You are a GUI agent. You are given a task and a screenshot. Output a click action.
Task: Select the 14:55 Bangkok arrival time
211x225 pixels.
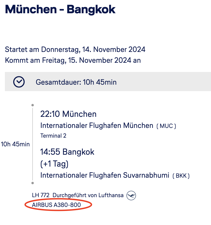pyautogui.click(x=67, y=152)
